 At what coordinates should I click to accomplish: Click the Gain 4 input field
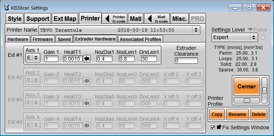tap(51, 126)
